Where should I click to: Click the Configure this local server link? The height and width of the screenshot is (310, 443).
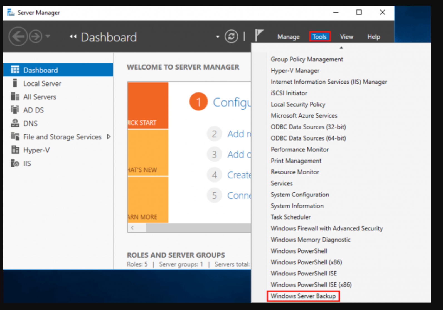coord(232,102)
